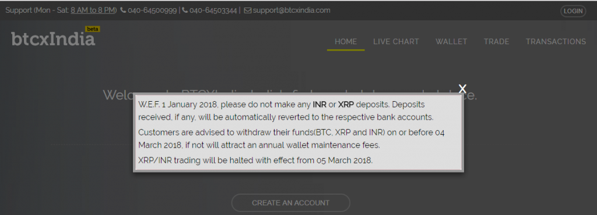
Task: Click the support@btcxindia.com email link
Action: [292, 10]
